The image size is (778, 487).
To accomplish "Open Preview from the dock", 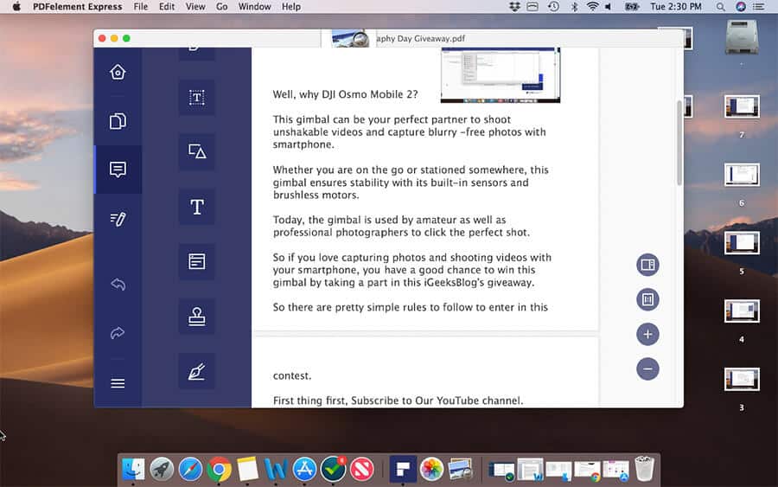I will [461, 469].
